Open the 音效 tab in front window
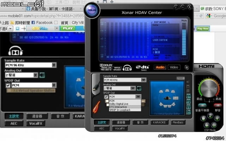 pos(140,122)
